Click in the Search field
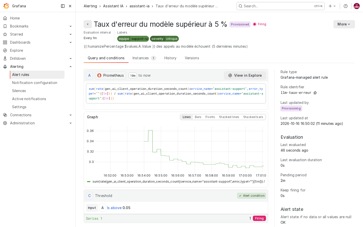This screenshot has width=363, height=227. tap(281, 6)
